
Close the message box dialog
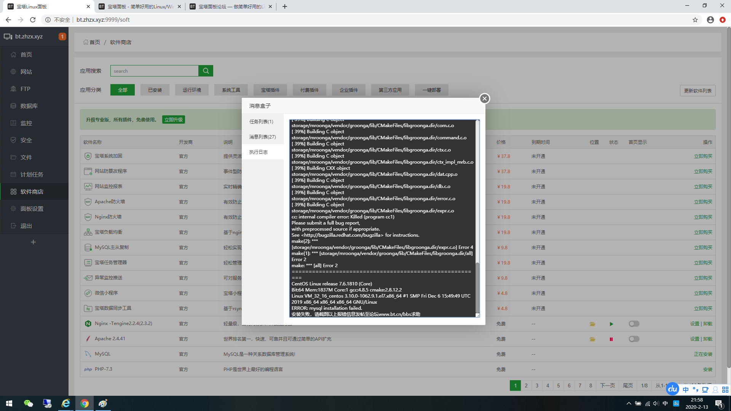click(x=484, y=99)
